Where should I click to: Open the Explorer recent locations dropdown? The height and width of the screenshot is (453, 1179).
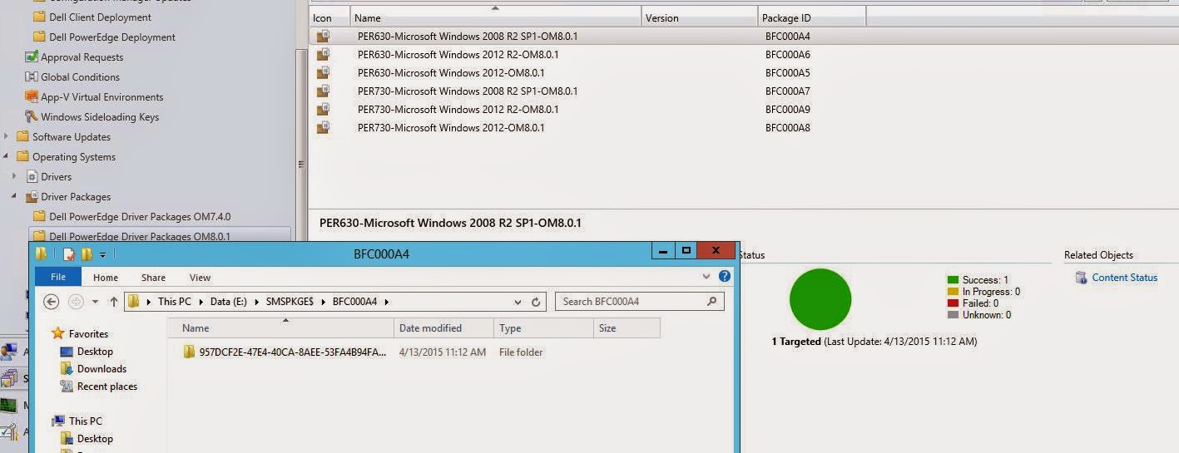click(96, 302)
